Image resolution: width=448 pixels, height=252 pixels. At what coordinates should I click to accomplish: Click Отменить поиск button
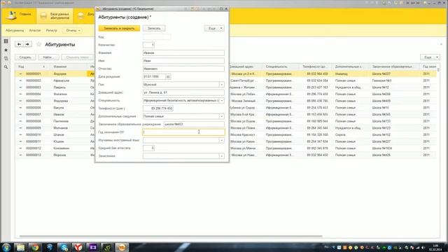(x=78, y=57)
